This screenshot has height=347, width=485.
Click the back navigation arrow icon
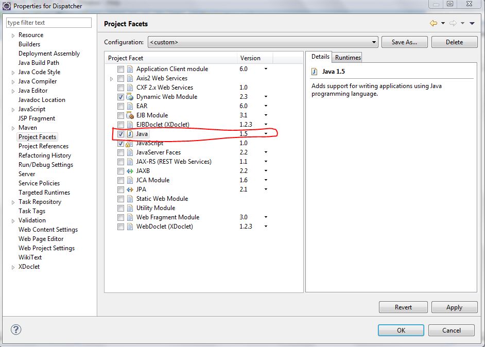pyautogui.click(x=434, y=23)
